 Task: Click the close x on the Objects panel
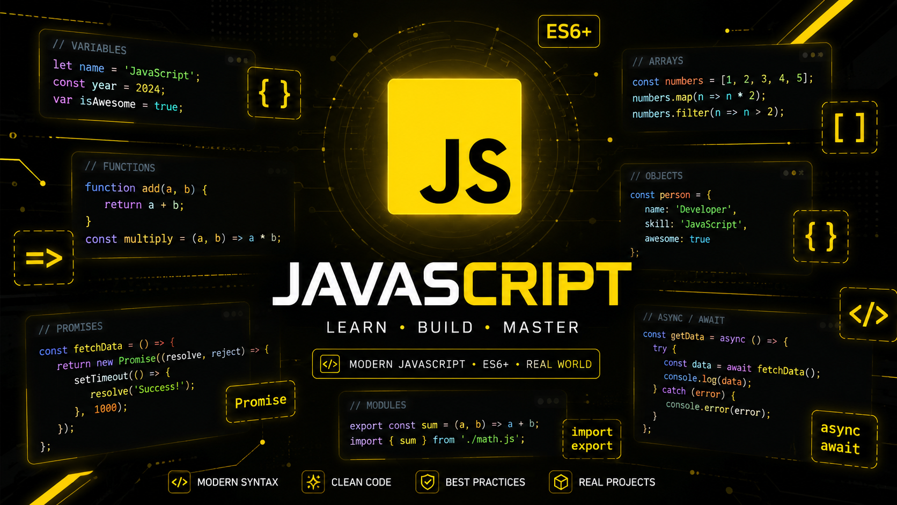801,173
